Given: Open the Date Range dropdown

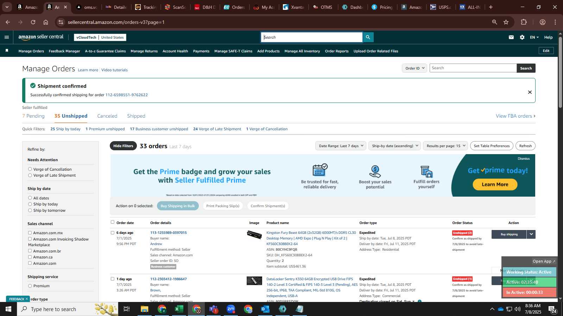Looking at the screenshot, I should tap(341, 146).
